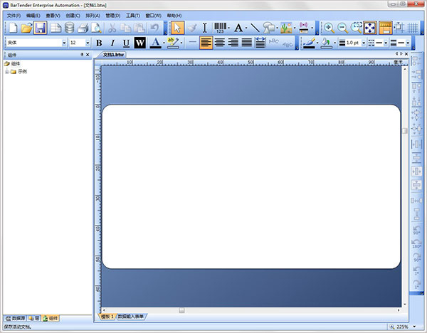The height and width of the screenshot is (333, 427).
Task: Click the zoom in magnifier icon
Action: (329, 28)
